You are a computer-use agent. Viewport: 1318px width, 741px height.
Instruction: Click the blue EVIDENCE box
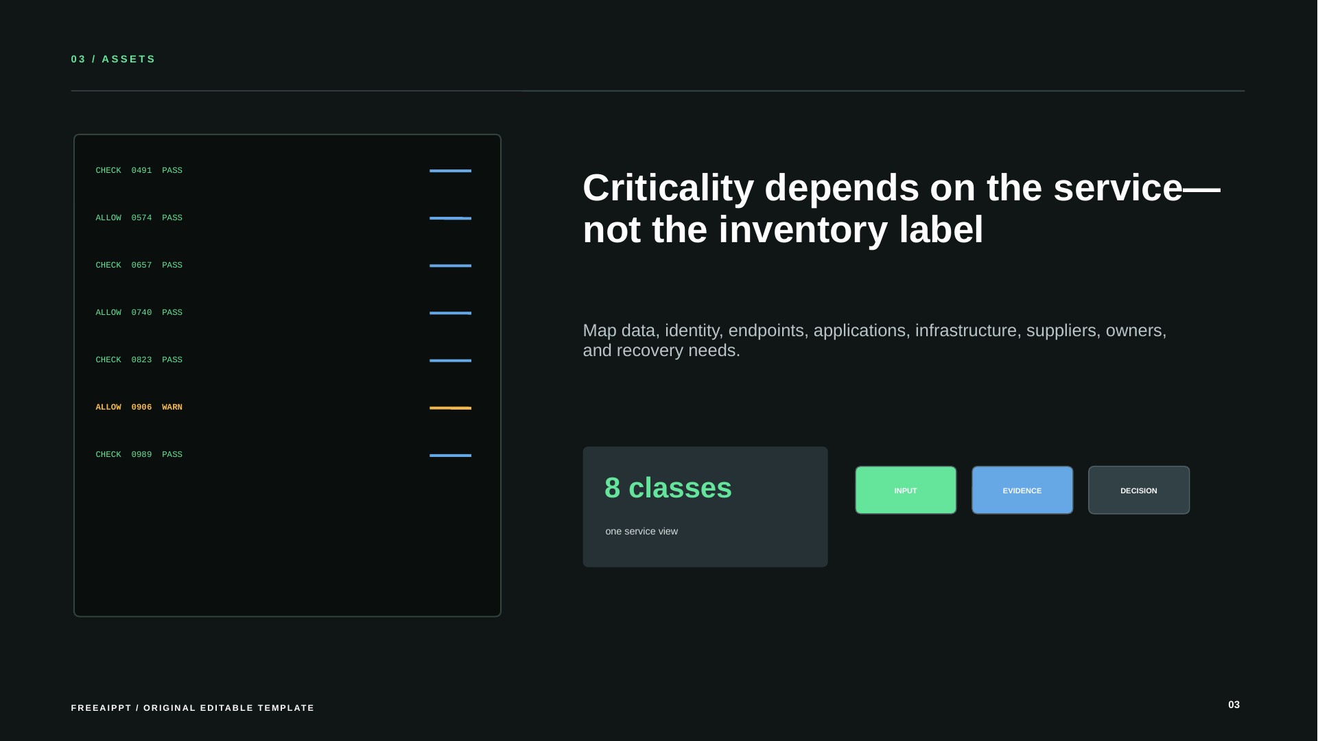[x=1022, y=490]
